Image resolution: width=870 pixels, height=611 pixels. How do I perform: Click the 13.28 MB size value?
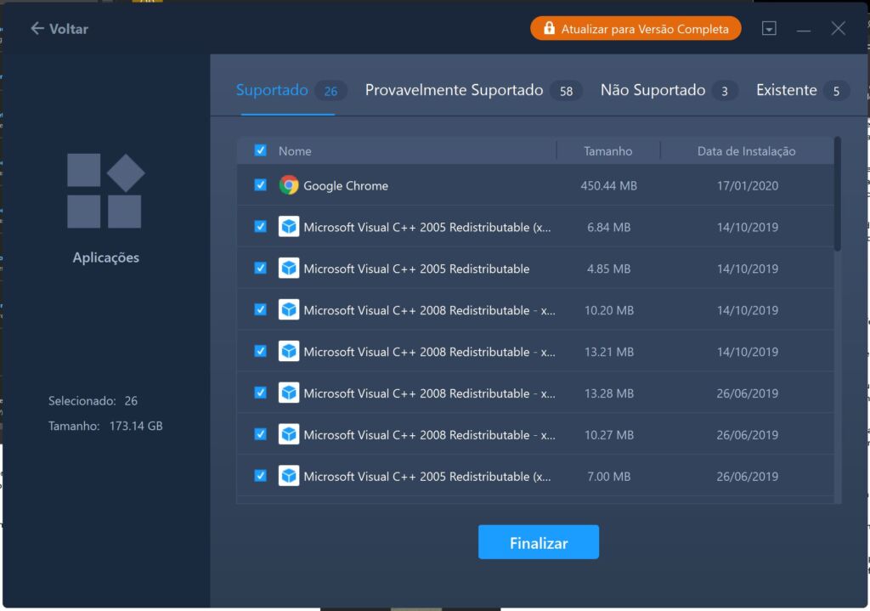[x=608, y=393]
